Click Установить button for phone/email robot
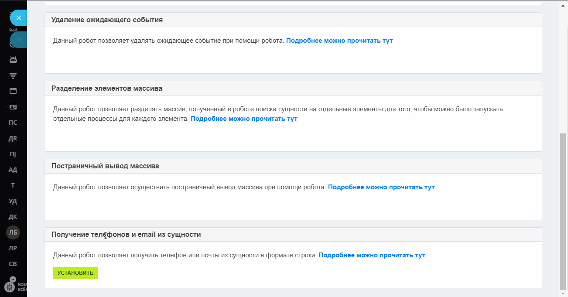 (x=75, y=273)
